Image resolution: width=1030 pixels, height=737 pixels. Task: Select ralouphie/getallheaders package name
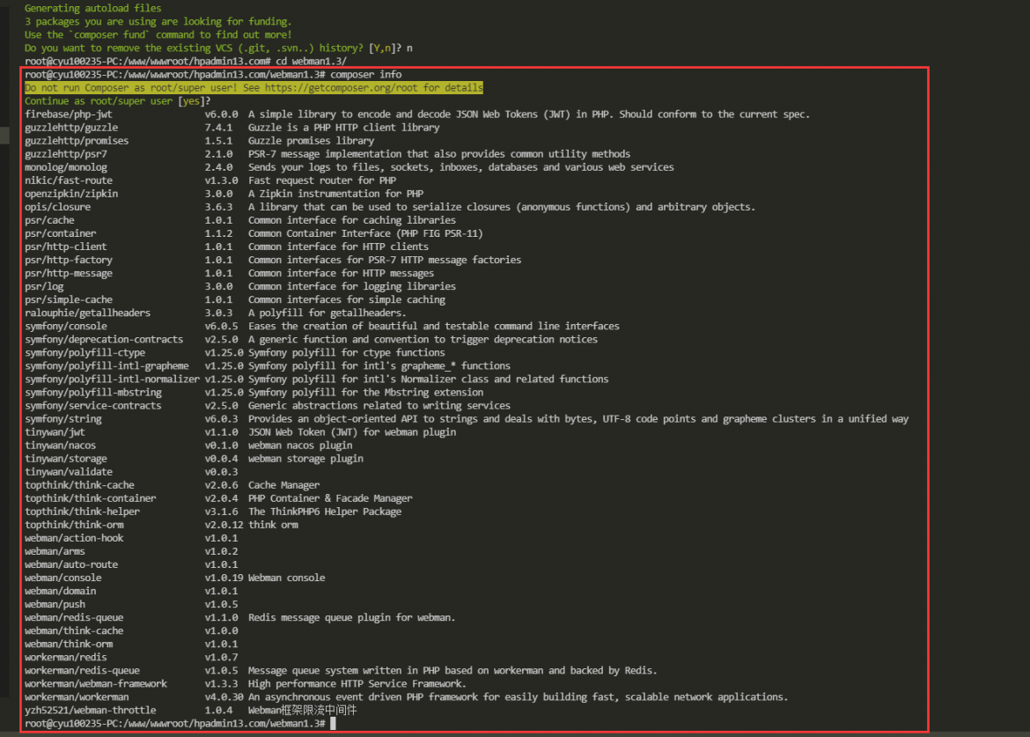[87, 313]
